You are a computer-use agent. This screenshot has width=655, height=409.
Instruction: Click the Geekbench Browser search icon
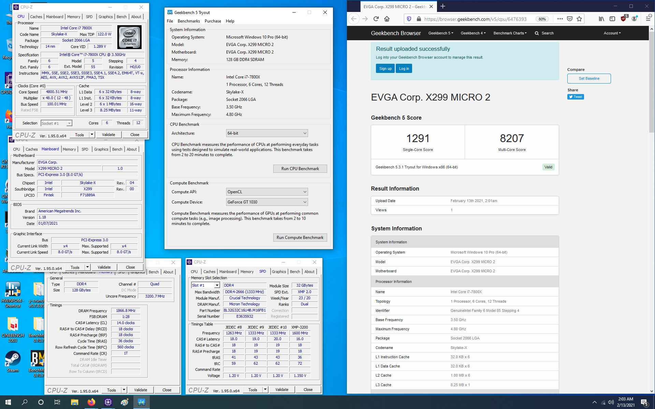537,33
